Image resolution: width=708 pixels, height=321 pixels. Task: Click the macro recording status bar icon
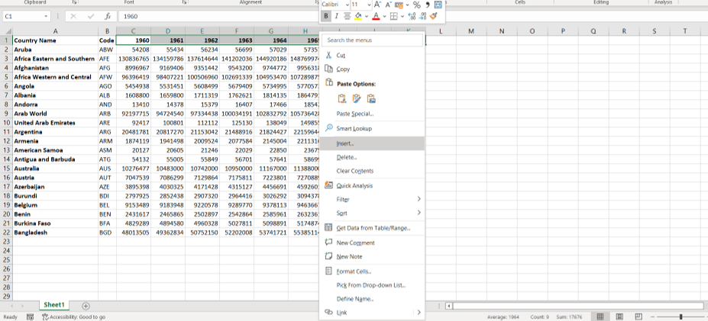click(x=31, y=317)
